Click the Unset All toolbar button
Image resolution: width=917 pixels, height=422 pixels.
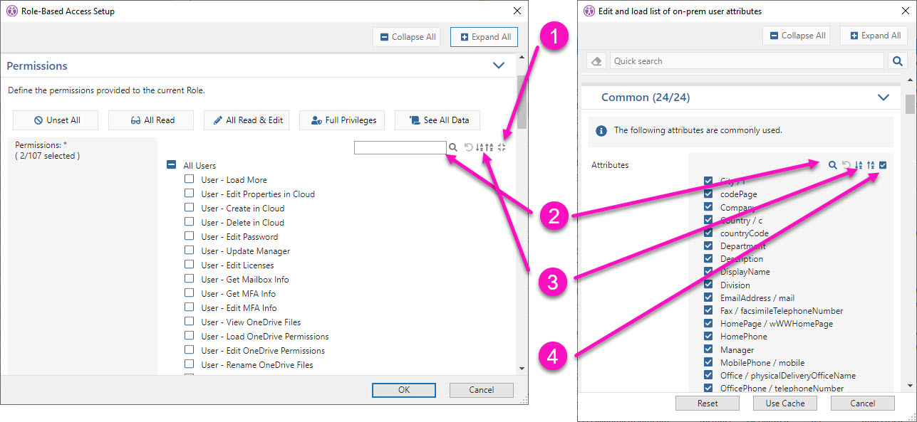tap(55, 120)
